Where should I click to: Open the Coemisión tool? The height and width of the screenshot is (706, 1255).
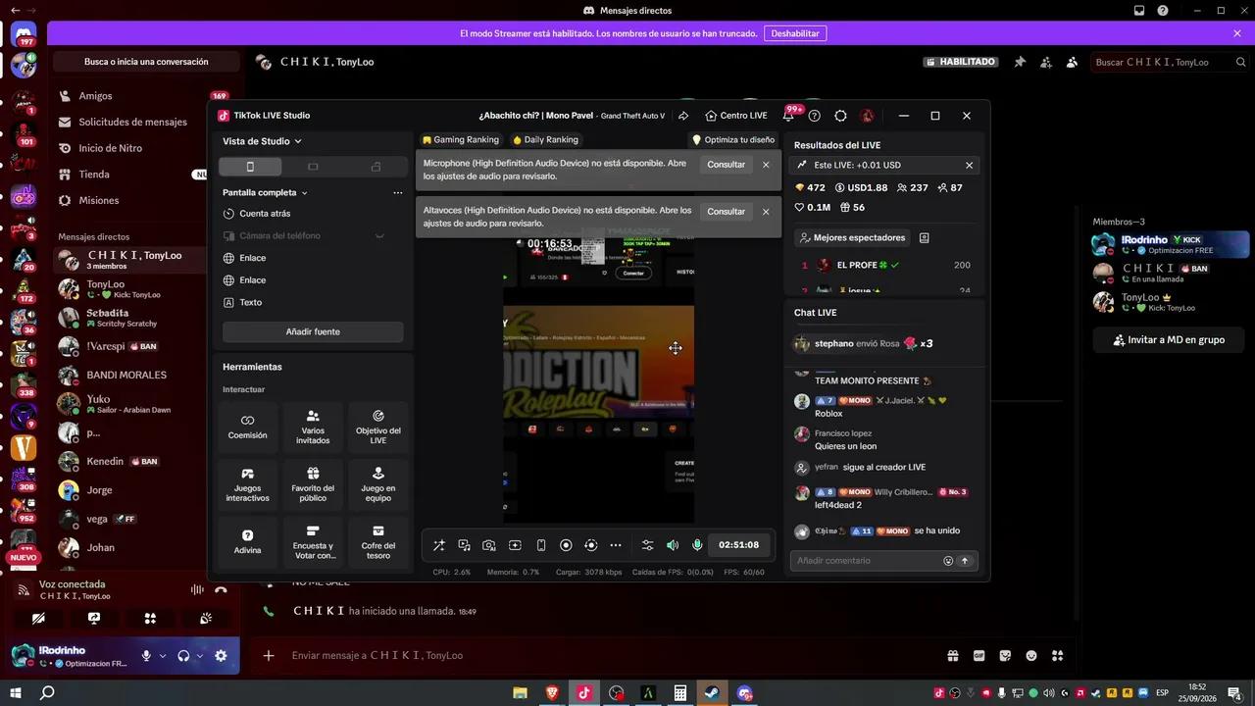[x=247, y=426]
